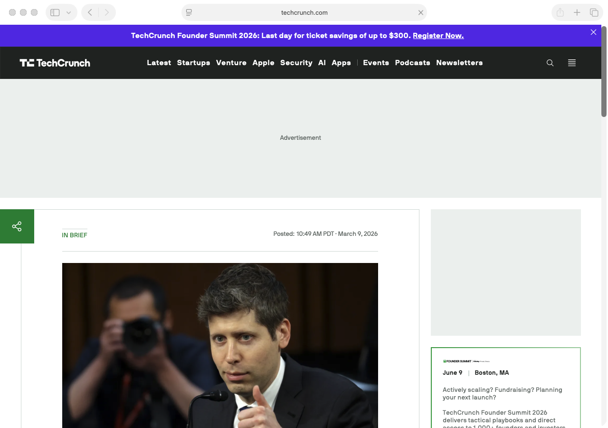Open the IN BRIEF category link
608x428 pixels.
pyautogui.click(x=74, y=235)
